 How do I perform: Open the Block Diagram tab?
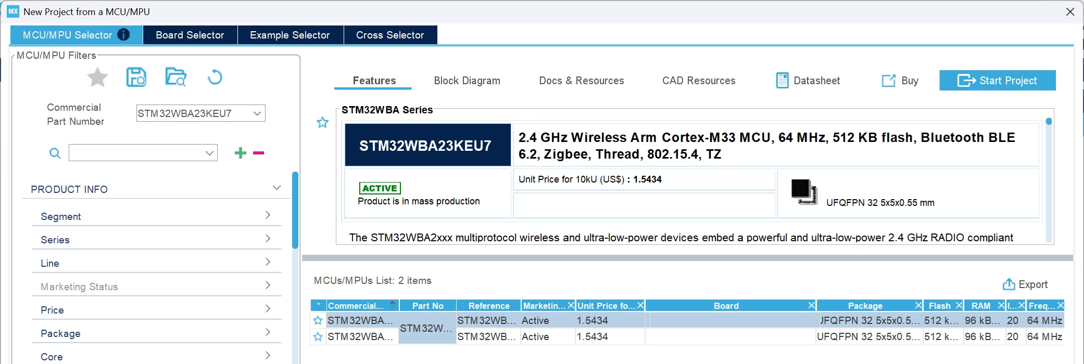[x=467, y=81]
